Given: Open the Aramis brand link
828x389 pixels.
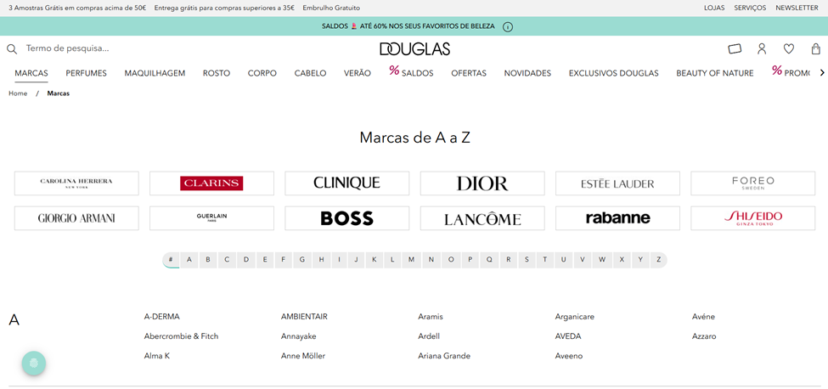Looking at the screenshot, I should click(431, 317).
